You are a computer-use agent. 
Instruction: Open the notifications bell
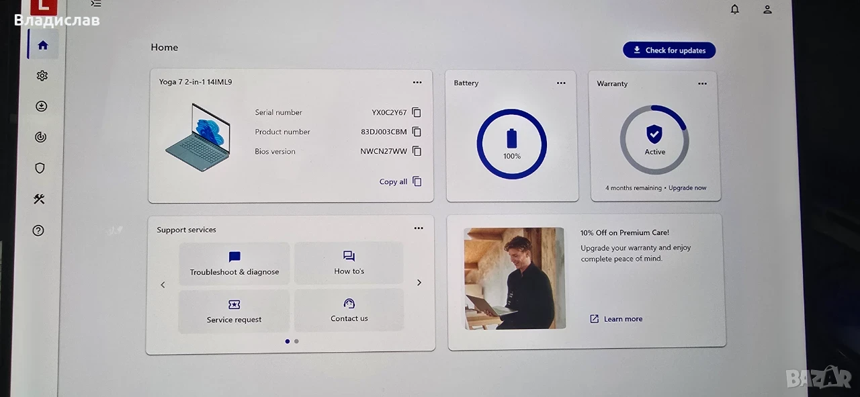click(x=735, y=9)
